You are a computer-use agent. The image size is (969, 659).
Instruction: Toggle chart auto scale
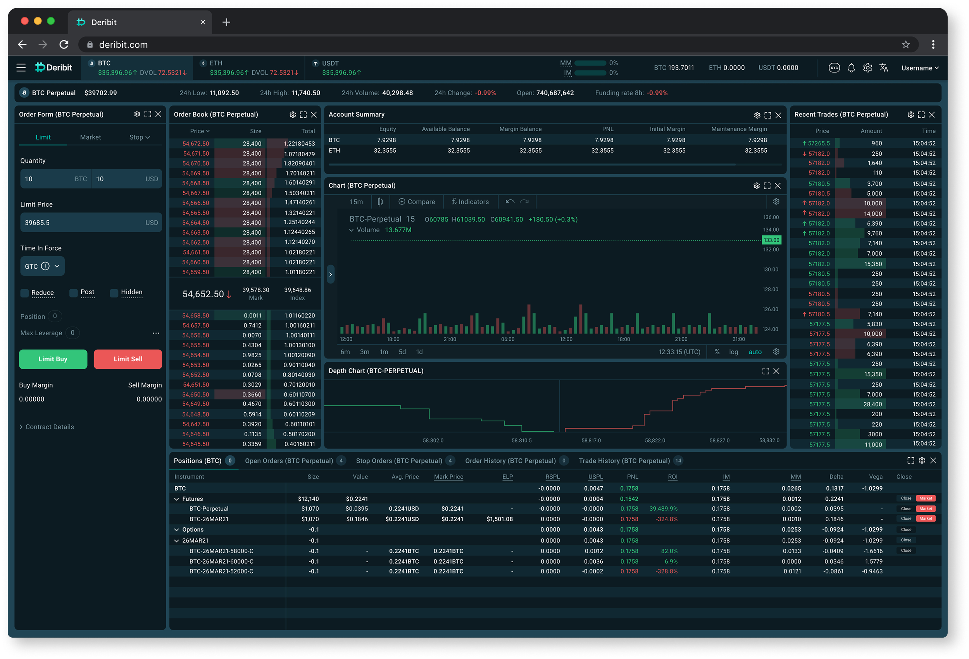(x=755, y=352)
